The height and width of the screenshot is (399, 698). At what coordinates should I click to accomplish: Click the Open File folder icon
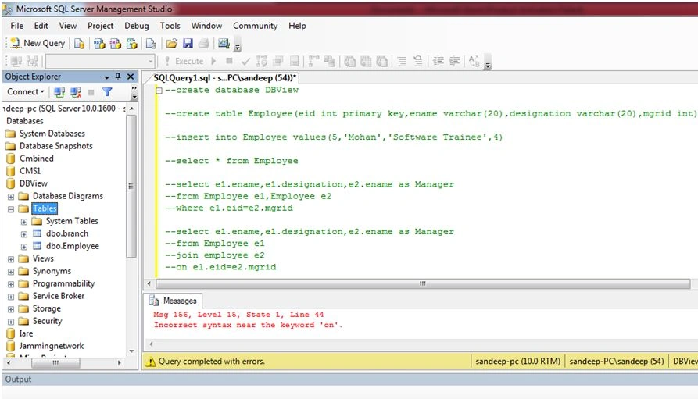[171, 43]
